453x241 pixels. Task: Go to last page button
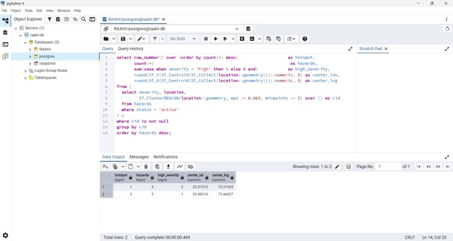447,166
